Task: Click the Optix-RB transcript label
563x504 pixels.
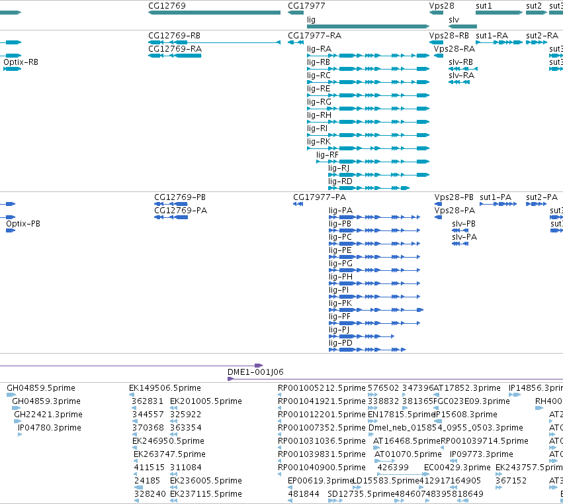Action: 21,62
